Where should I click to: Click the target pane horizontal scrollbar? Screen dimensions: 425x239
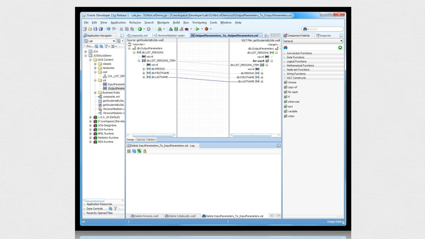click(x=252, y=135)
